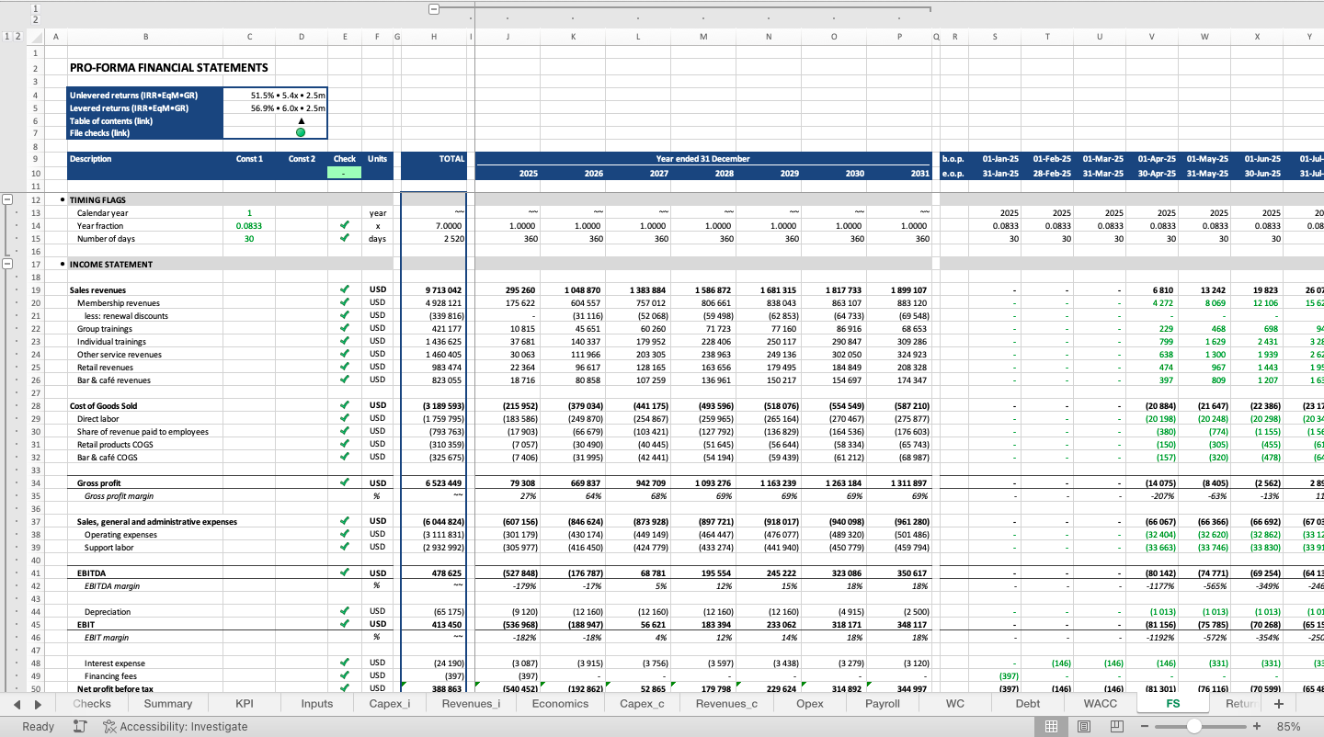This screenshot has height=737, width=1324.
Task: Click the check next to Year fraction
Action: click(x=345, y=225)
